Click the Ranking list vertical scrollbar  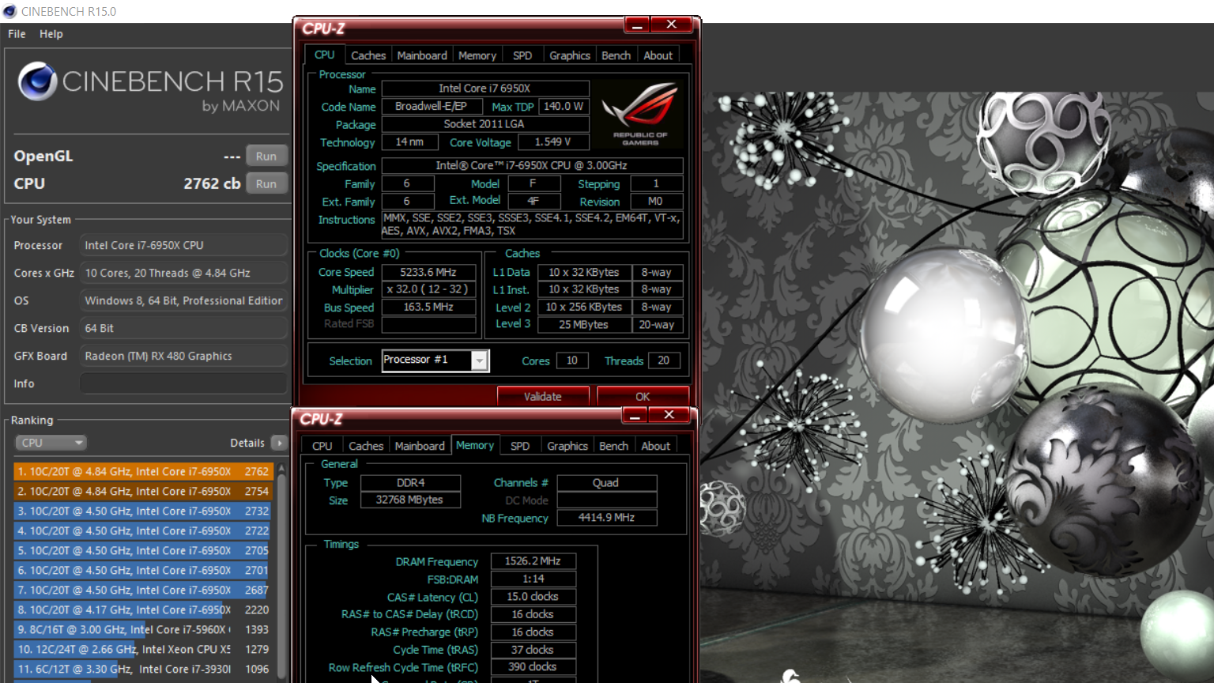(x=283, y=572)
